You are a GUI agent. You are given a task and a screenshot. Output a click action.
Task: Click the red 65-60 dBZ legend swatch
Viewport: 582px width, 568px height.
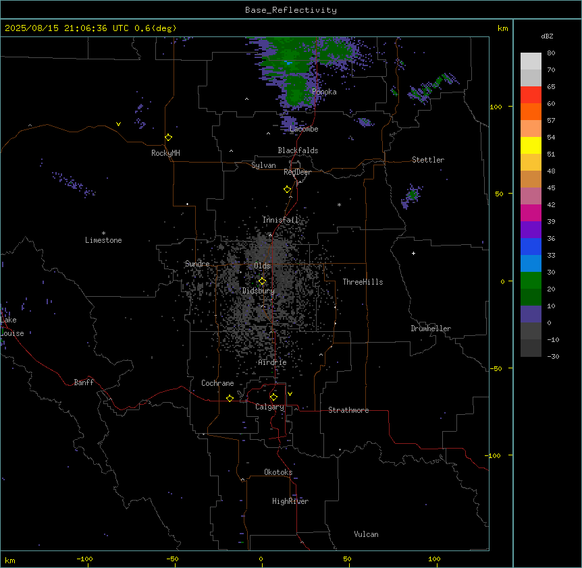point(531,95)
